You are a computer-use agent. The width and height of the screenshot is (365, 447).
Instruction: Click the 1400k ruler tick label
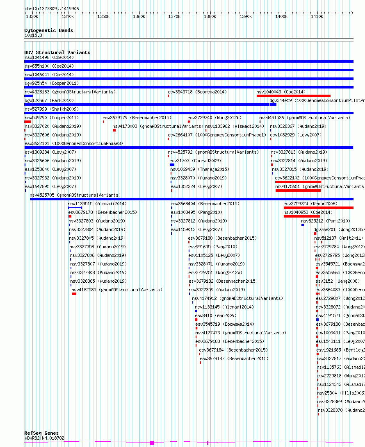[281, 16]
